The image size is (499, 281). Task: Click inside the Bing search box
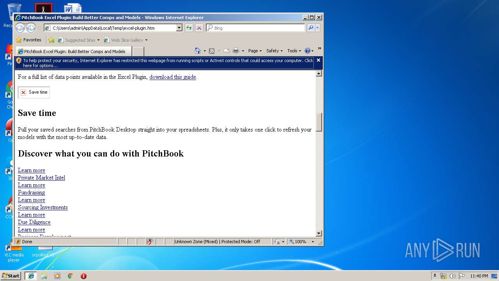coord(258,28)
